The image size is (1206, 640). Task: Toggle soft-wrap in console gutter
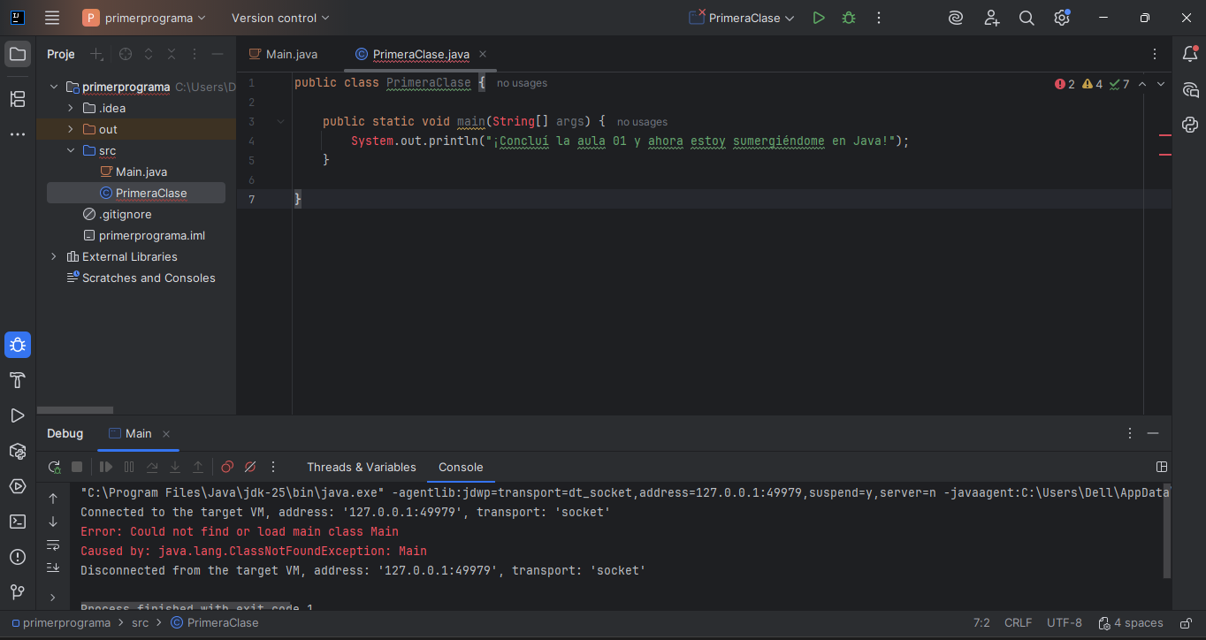[53, 545]
